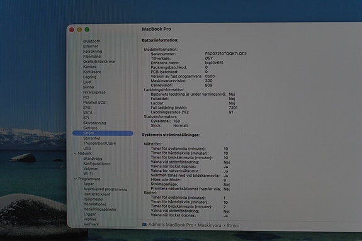Select Skivbränning in the sidebar

point(94,123)
